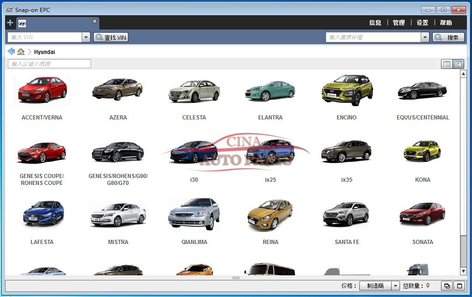The image size is (472, 297).
Task: Click the blue back arrow icon
Action: 11,51
